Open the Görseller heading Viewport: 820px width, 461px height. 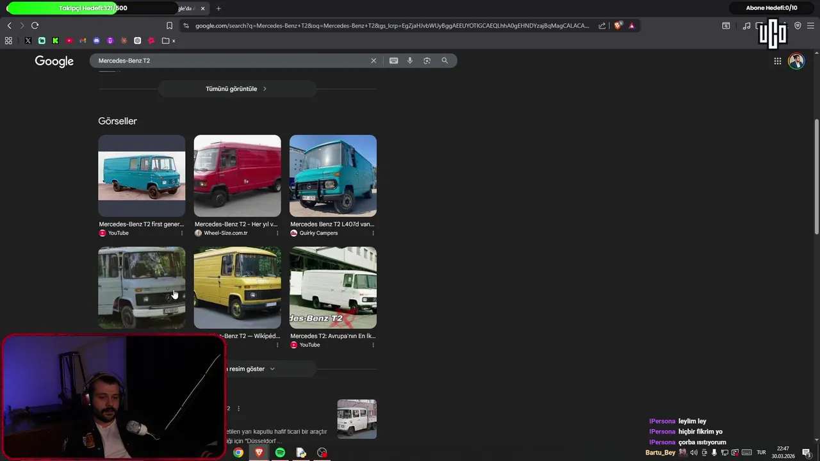(117, 121)
